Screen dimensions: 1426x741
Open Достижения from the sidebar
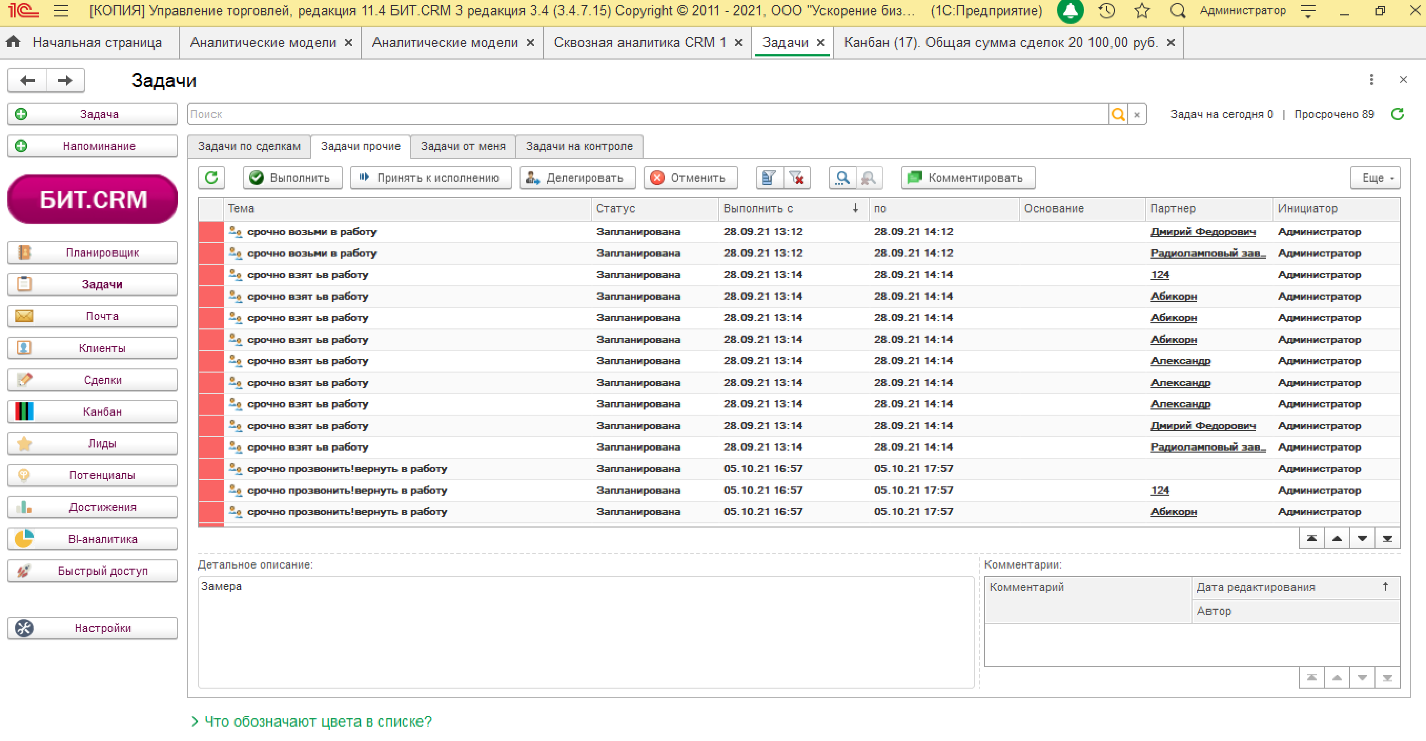coord(93,507)
